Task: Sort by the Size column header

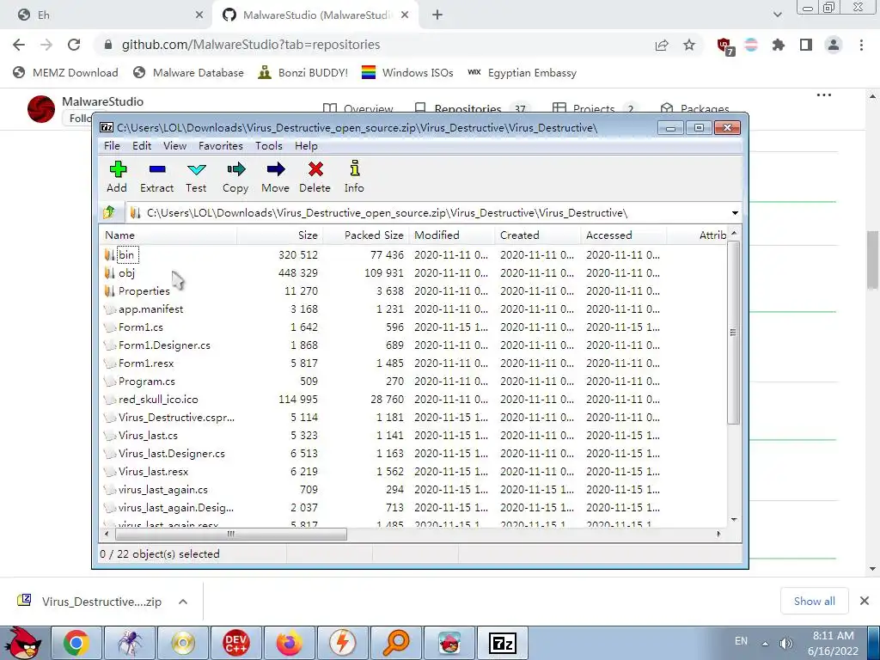Action: click(x=280, y=235)
